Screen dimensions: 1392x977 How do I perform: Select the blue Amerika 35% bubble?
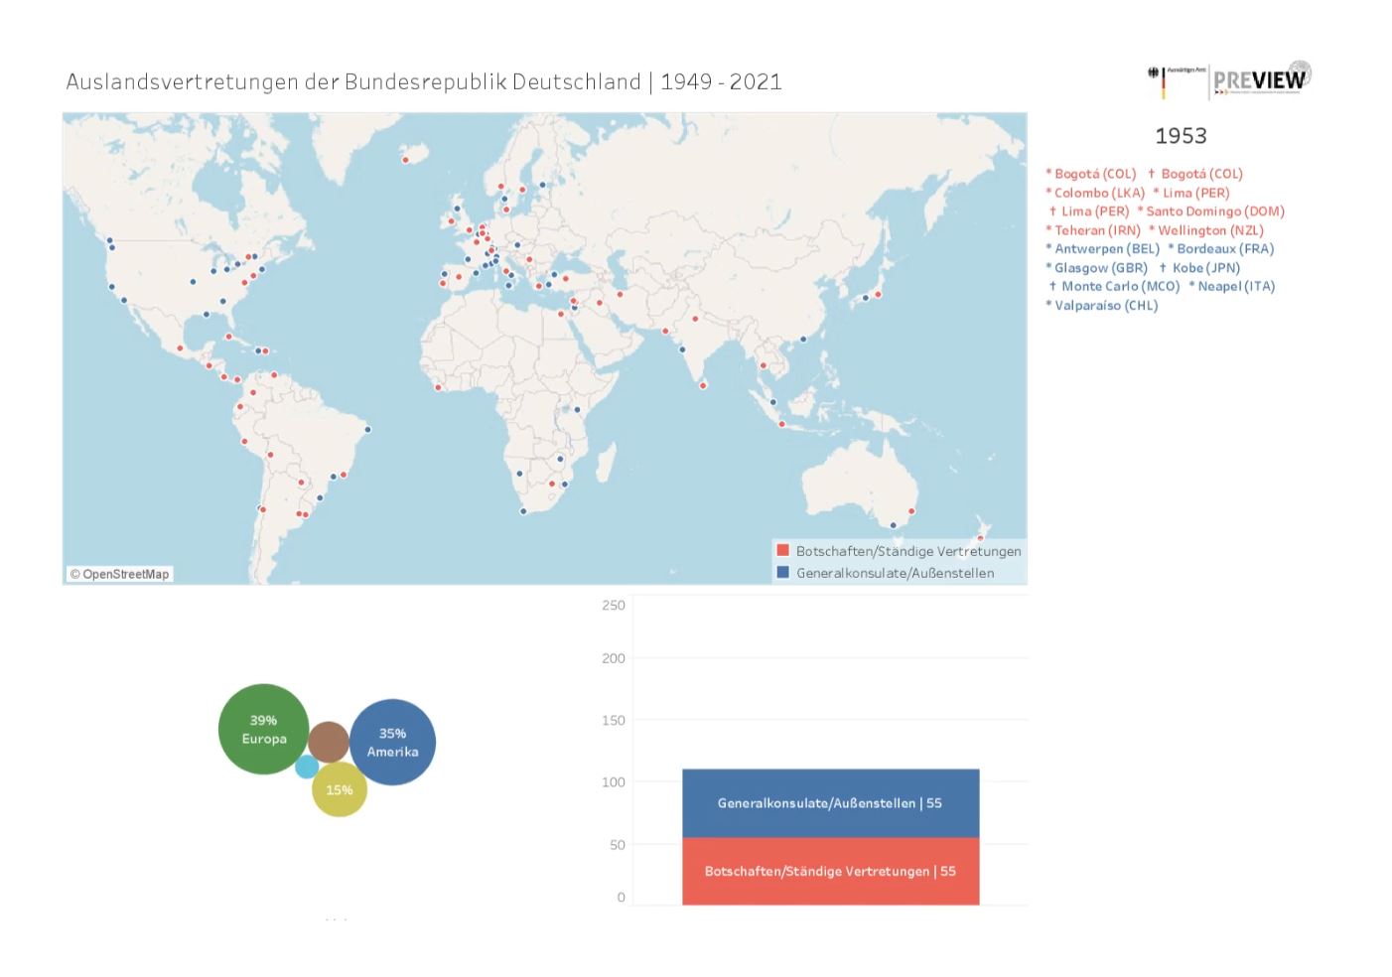click(393, 742)
